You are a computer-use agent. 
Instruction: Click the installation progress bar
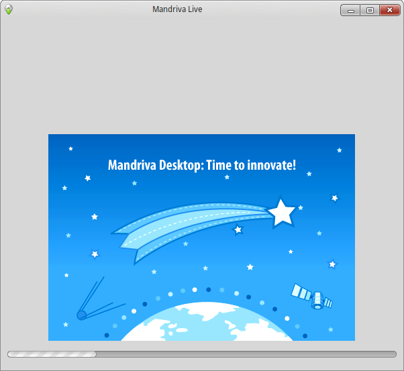click(202, 354)
